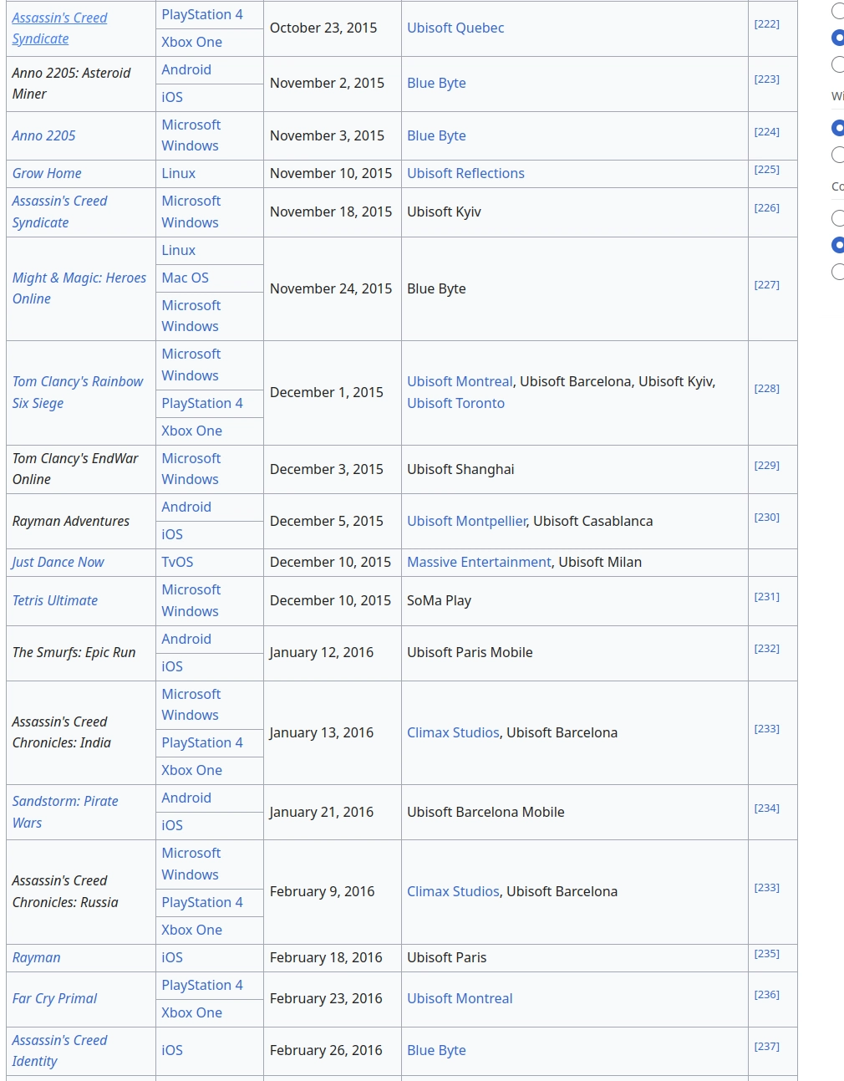Click the Mac OS platform link

pyautogui.click(x=185, y=278)
